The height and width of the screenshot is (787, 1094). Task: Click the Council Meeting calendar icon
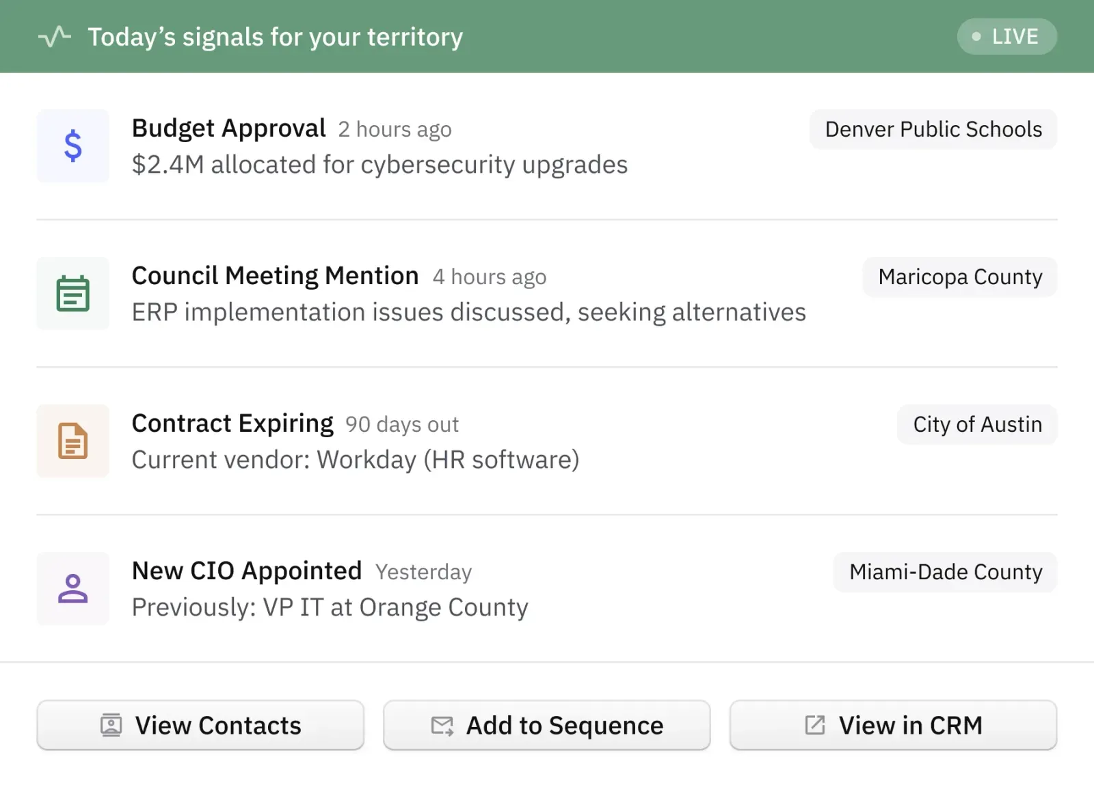(x=73, y=294)
